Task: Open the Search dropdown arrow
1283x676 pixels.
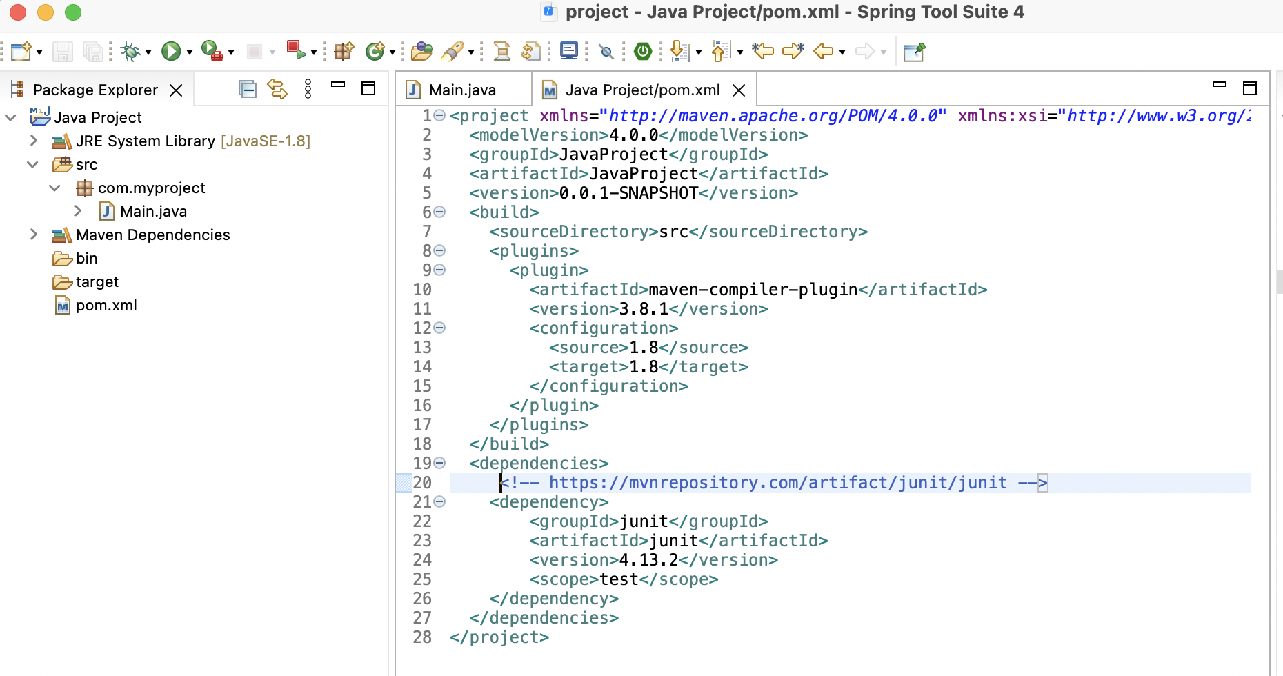Action: [x=471, y=52]
